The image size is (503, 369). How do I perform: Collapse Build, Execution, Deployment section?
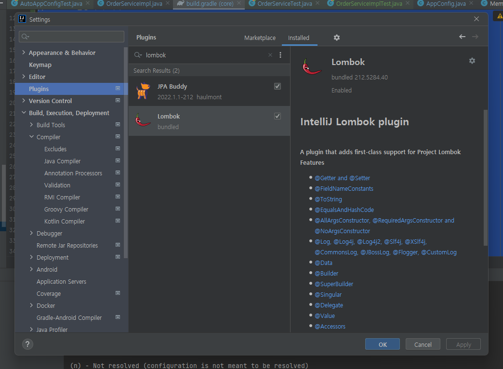tap(24, 113)
